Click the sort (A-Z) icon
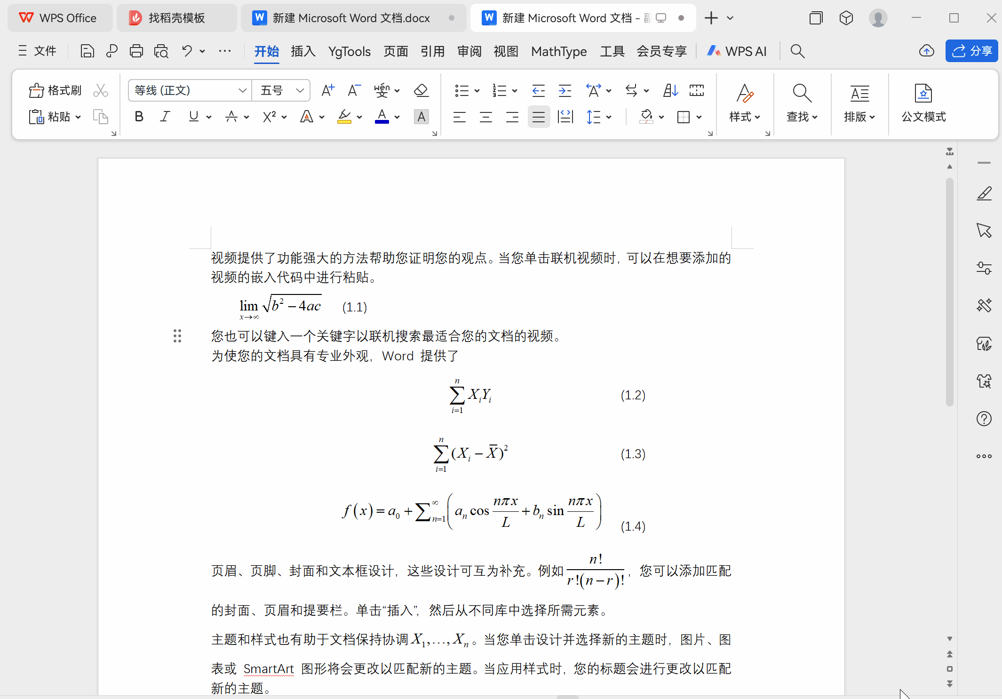1002x699 pixels. pos(670,90)
